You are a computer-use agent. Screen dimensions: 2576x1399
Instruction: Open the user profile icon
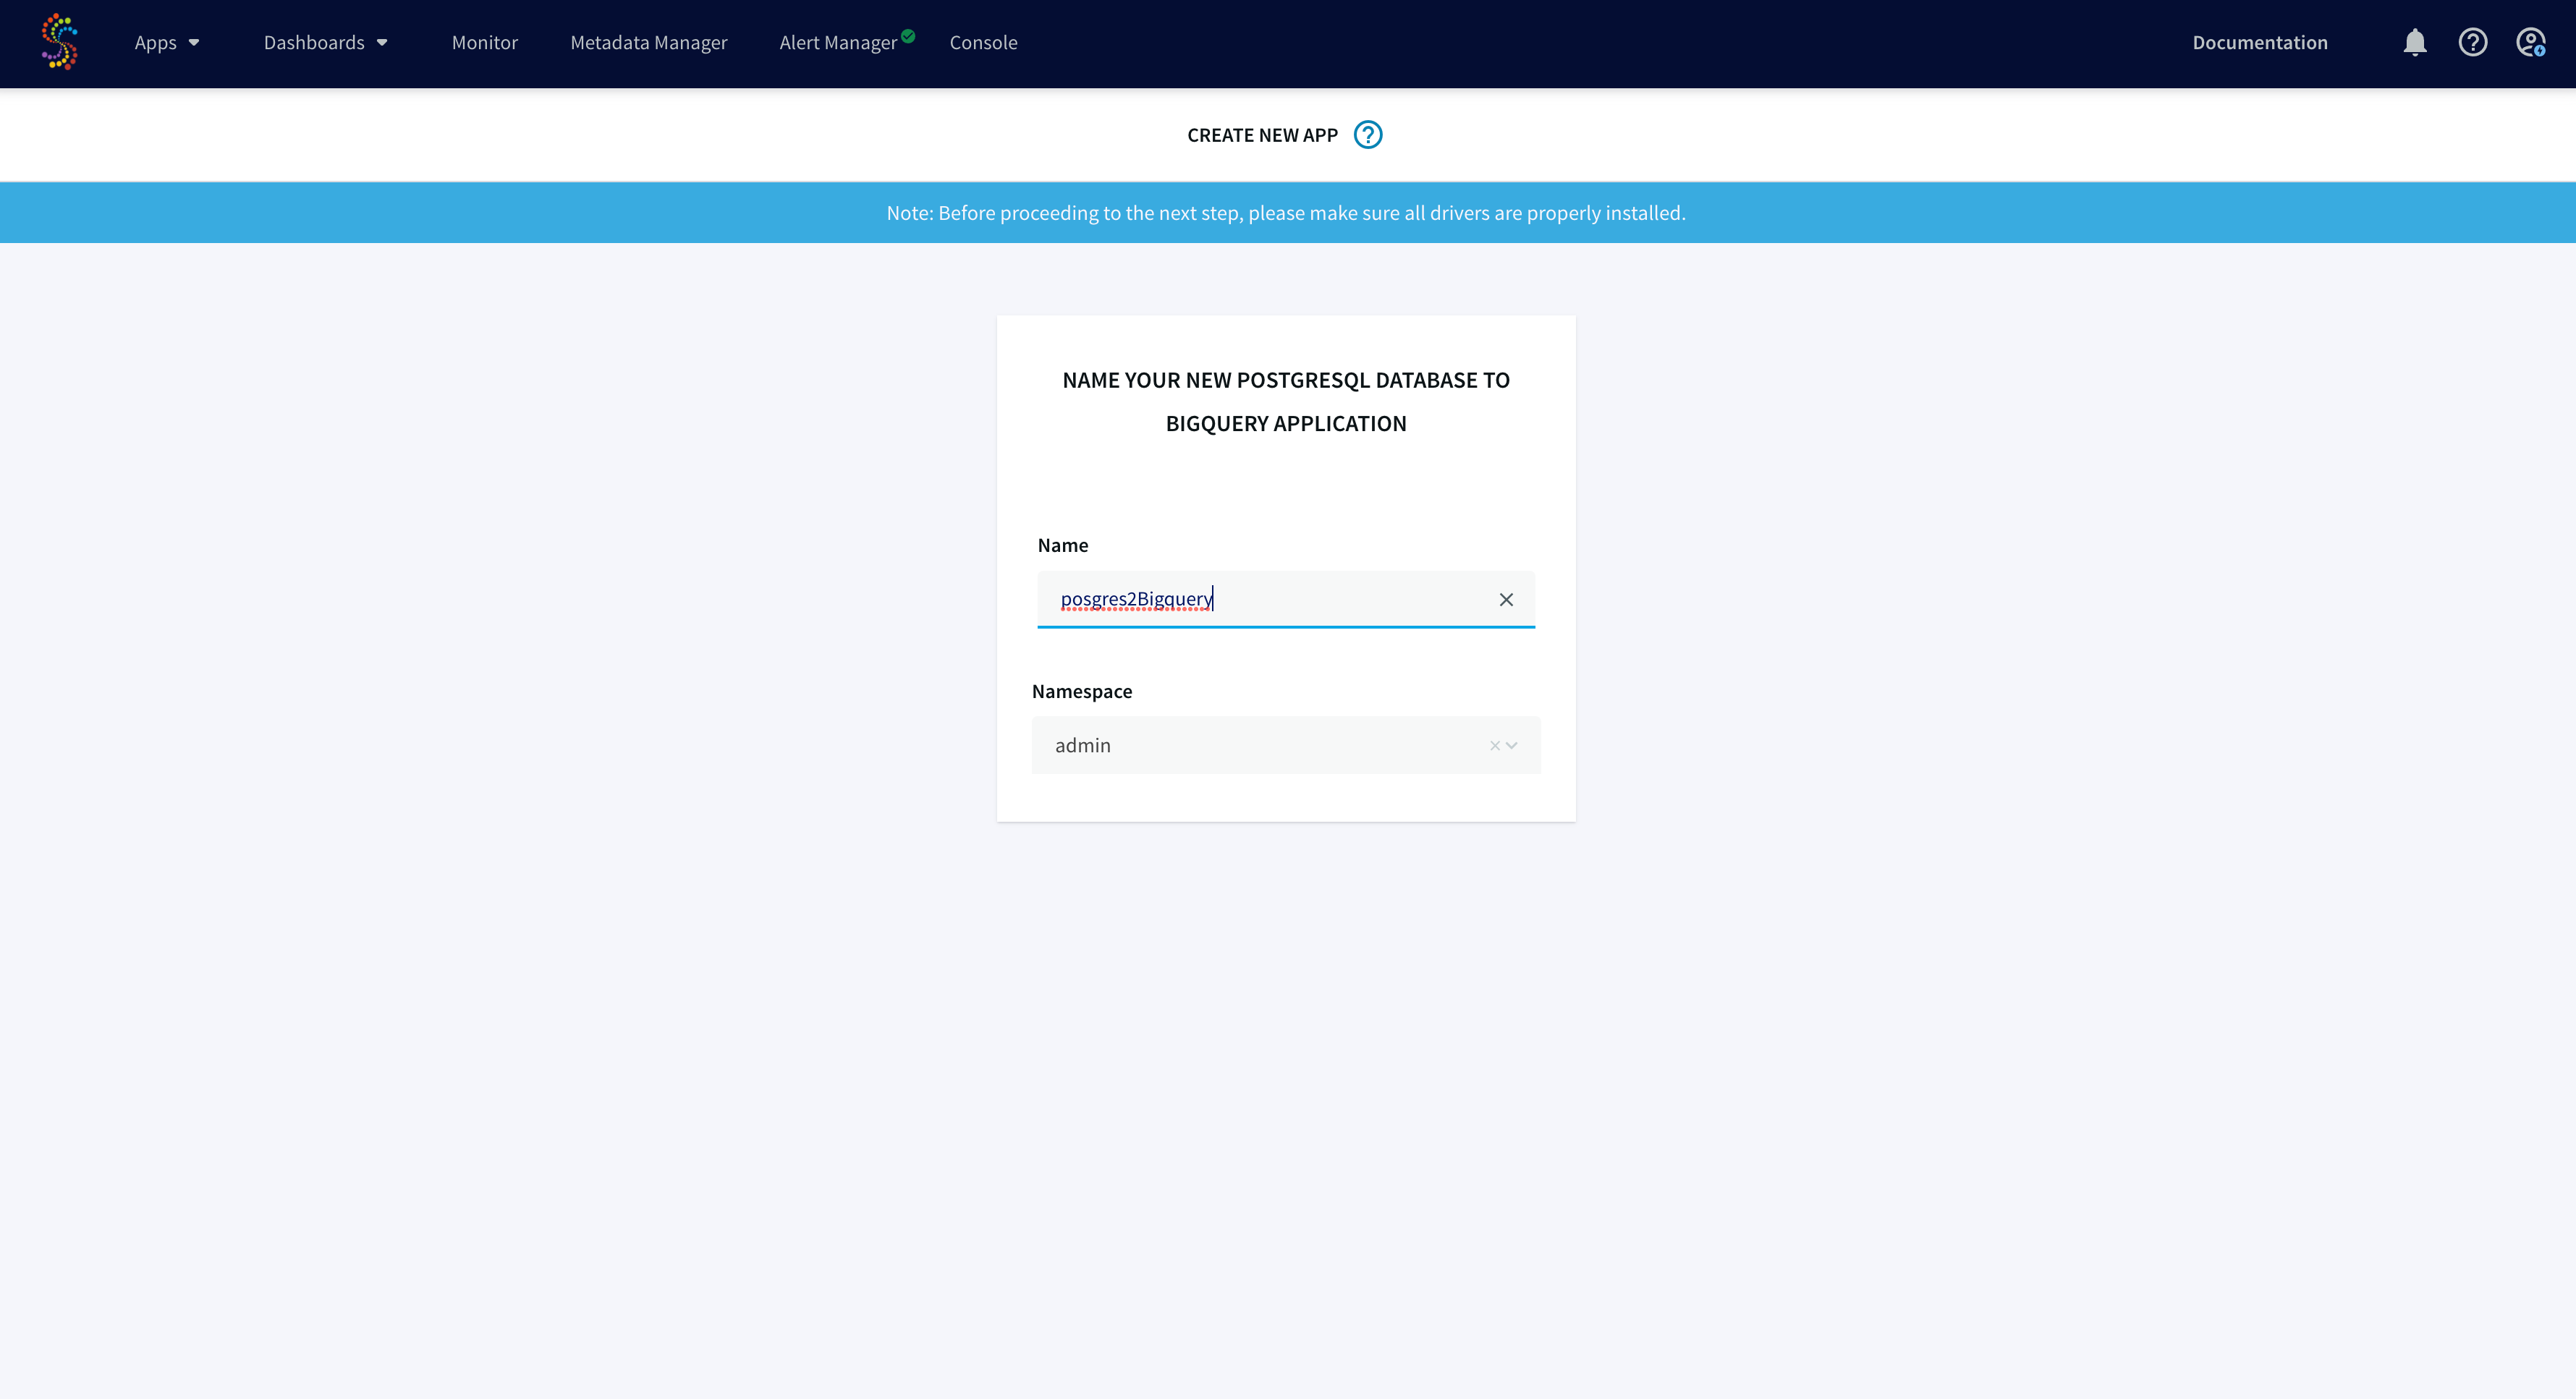(x=2531, y=42)
